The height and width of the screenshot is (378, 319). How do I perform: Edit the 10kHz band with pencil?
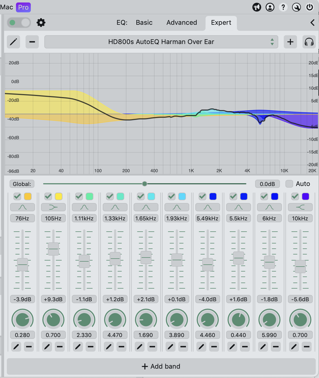click(x=294, y=347)
